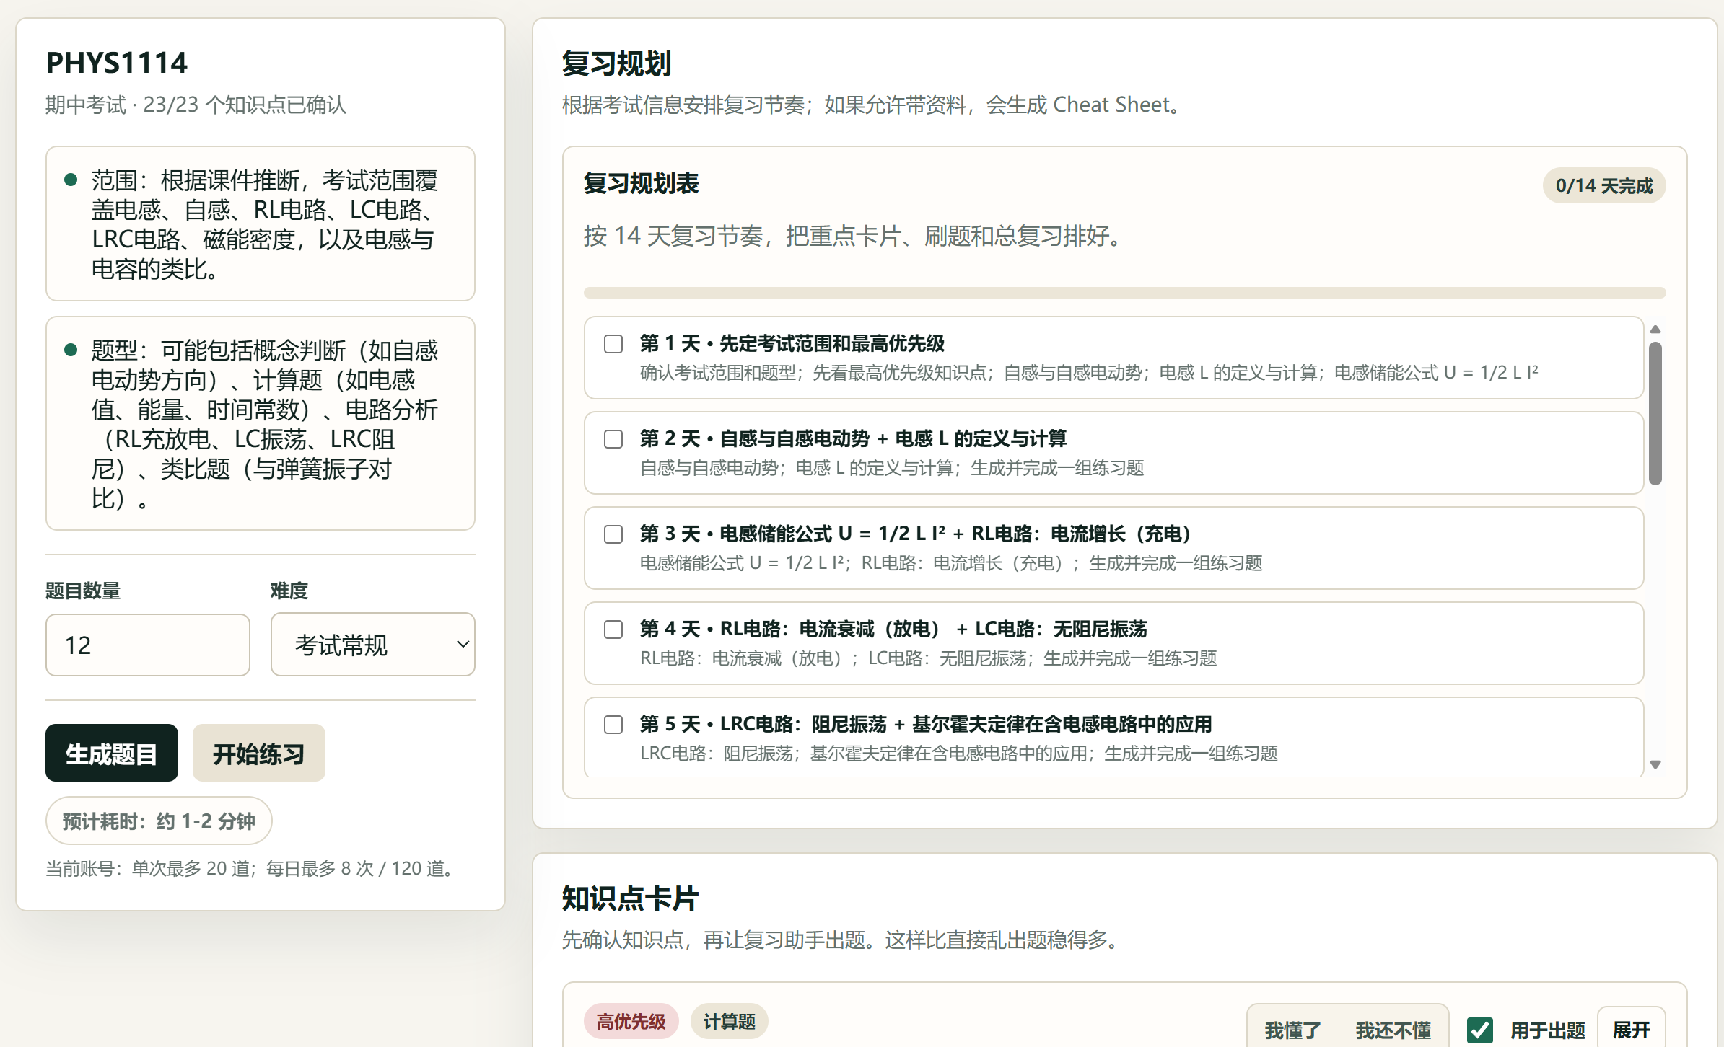Select the 第 1 天 · 先定考试范围和最高优先级 title
This screenshot has width=1724, height=1047.
792,343
